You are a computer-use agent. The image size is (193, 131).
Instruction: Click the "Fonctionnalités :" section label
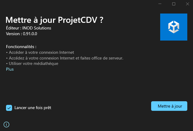[x=21, y=47]
